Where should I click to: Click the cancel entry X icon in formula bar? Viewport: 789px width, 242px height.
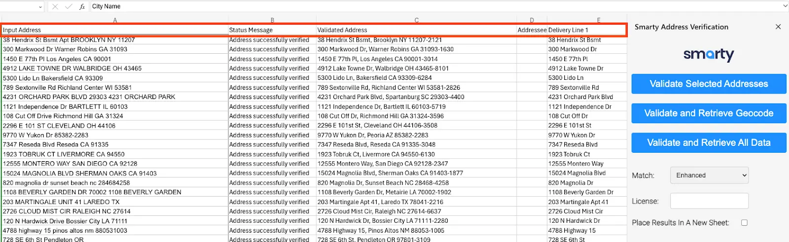tap(55, 6)
